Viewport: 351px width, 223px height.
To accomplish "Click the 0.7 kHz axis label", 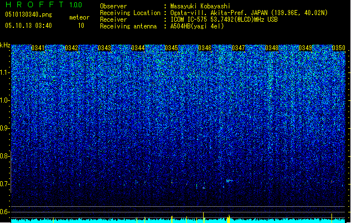I will pyautogui.click(x=4, y=184).
